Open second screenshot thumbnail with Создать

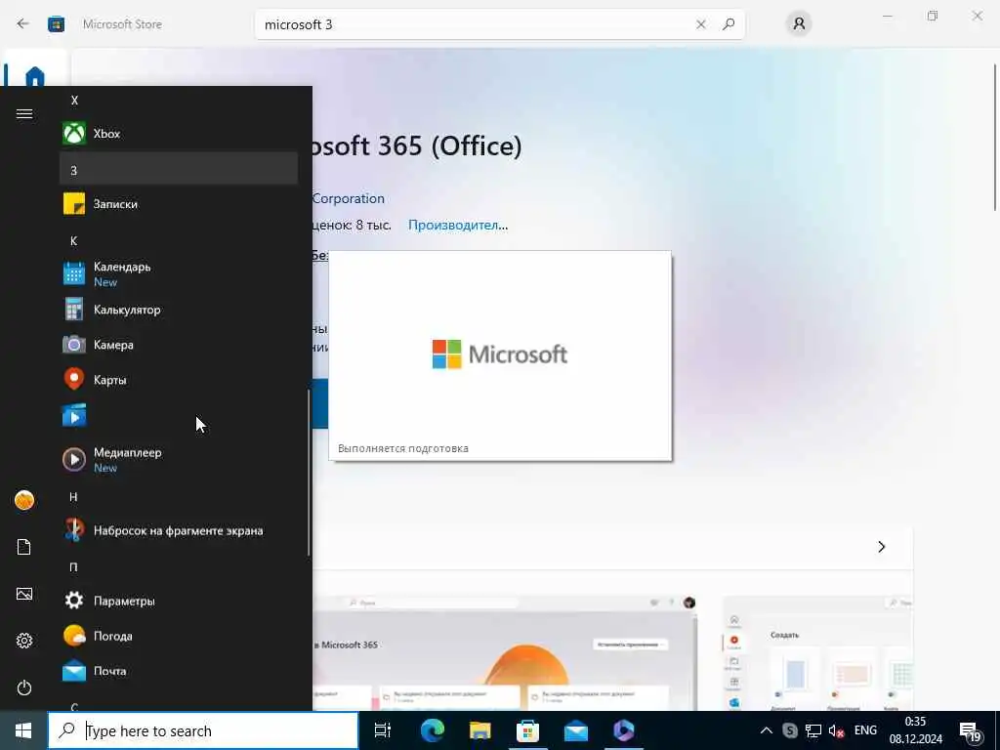point(818,653)
